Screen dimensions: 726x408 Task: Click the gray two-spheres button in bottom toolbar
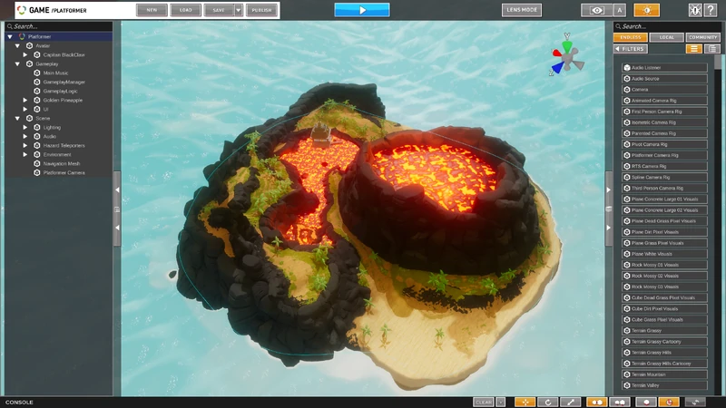click(x=620, y=402)
